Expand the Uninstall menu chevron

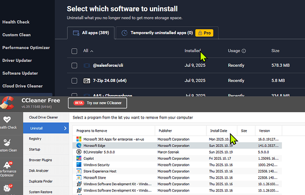[x=65, y=128]
